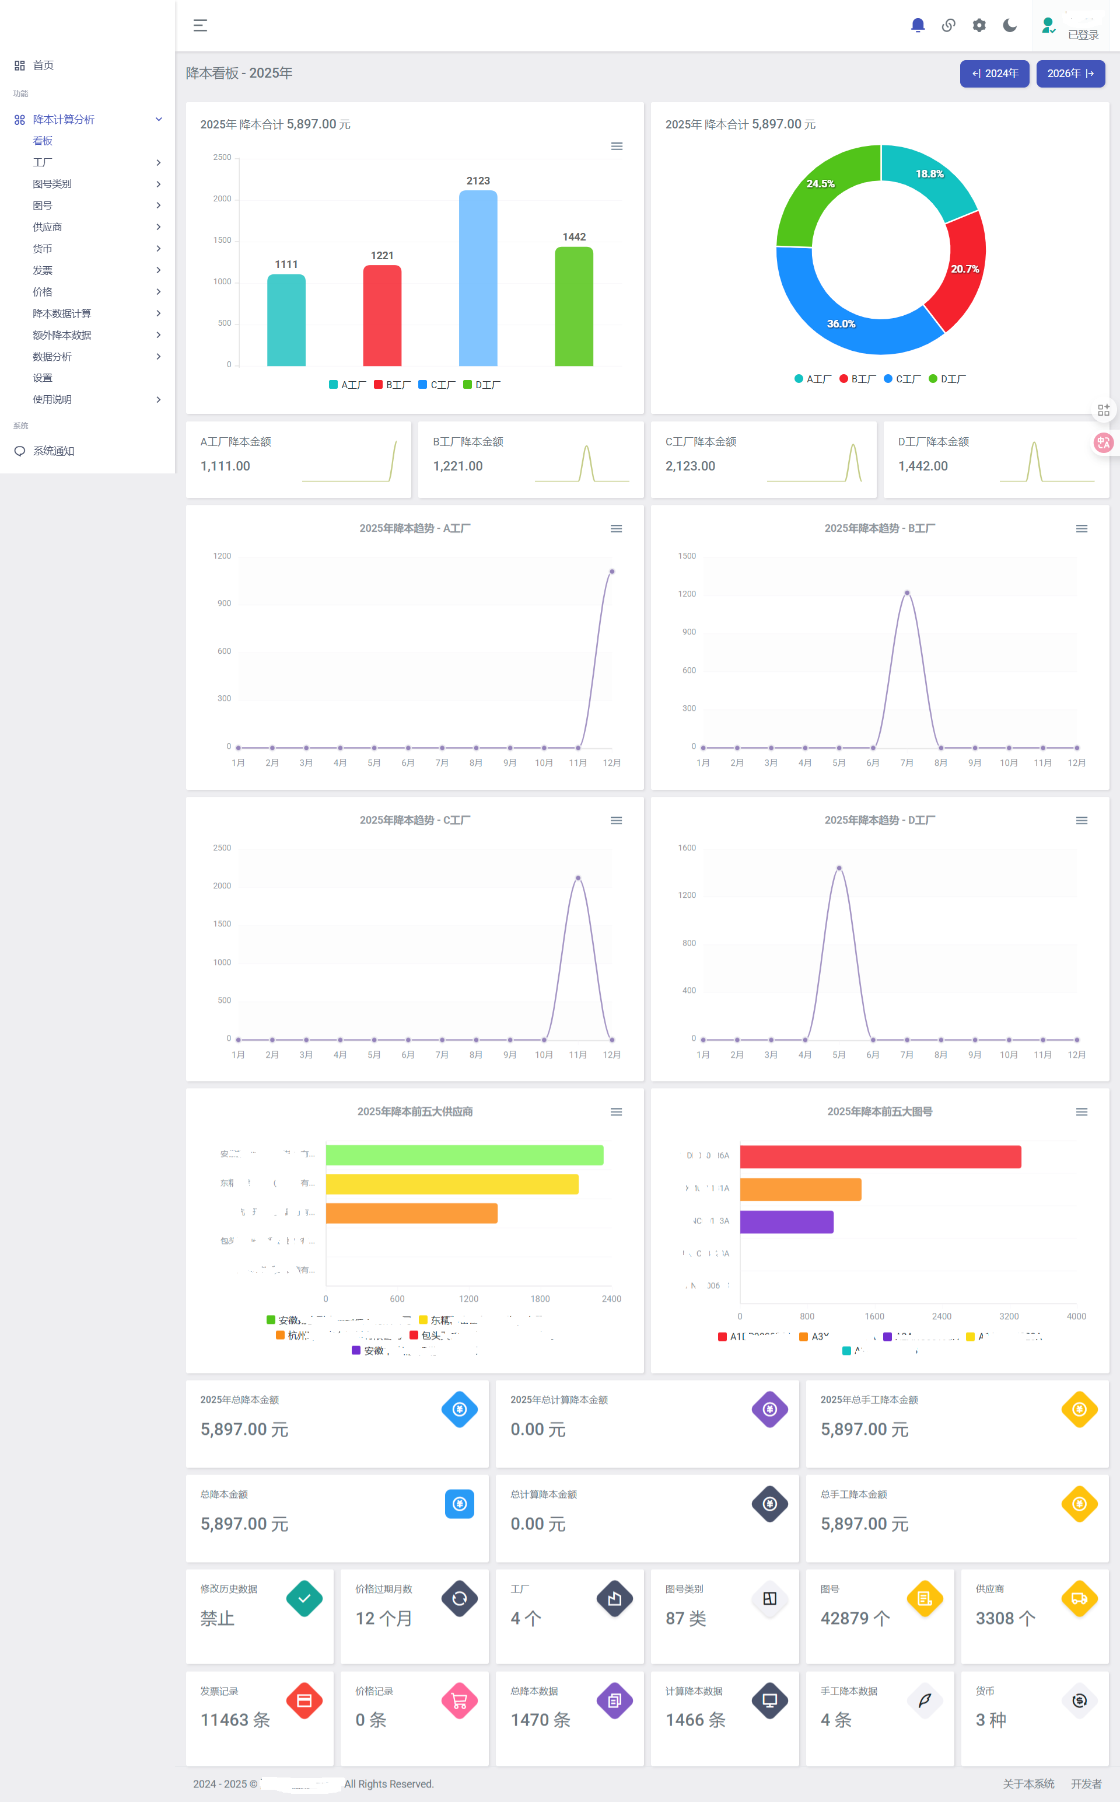The height and width of the screenshot is (1802, 1120).
Task: Go to 首页 in the sidebar
Action: point(43,65)
